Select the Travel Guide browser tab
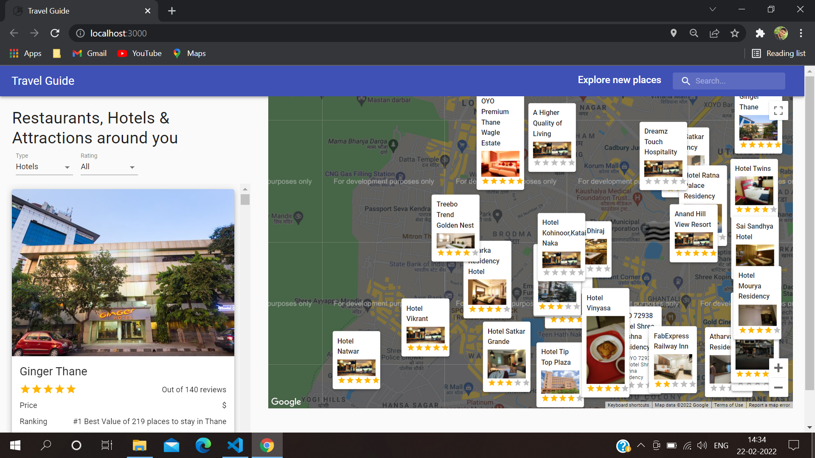Screen dimensions: 815x458 pyautogui.click(x=48, y=11)
